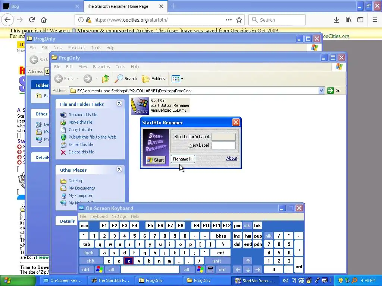This screenshot has width=382, height=286.
Task: Toggle left ctrl key on On-Screen Keyboard
Action: tap(85, 270)
